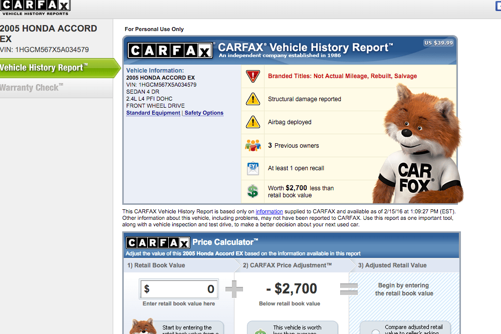This screenshot has height=334, width=501.
Task: Click 'Begin by entering the retail book value'
Action: pyautogui.click(x=404, y=289)
